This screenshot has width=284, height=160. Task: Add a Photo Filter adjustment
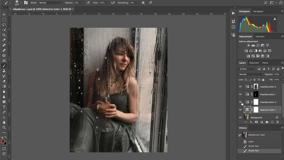point(260,51)
